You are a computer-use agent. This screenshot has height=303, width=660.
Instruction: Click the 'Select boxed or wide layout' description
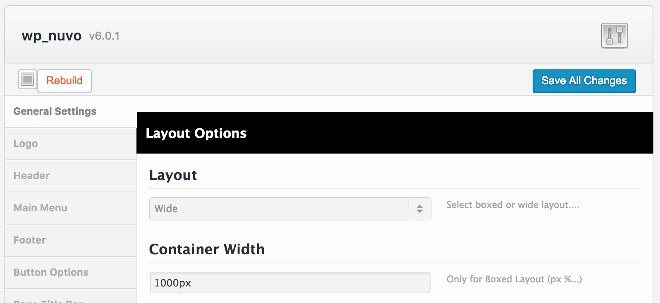pos(513,205)
